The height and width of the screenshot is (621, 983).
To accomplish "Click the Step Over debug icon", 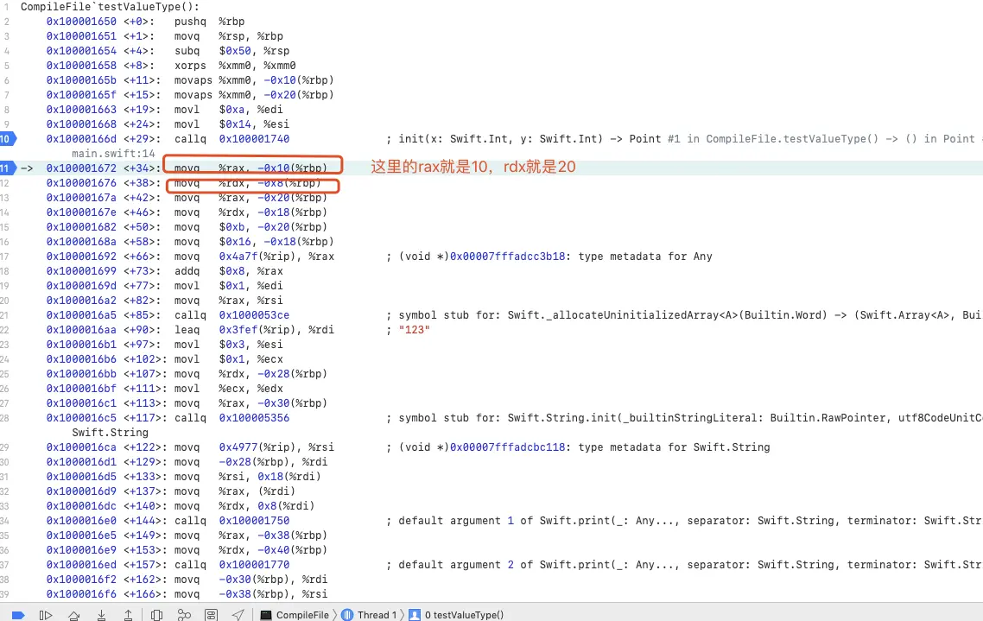I will (x=74, y=615).
